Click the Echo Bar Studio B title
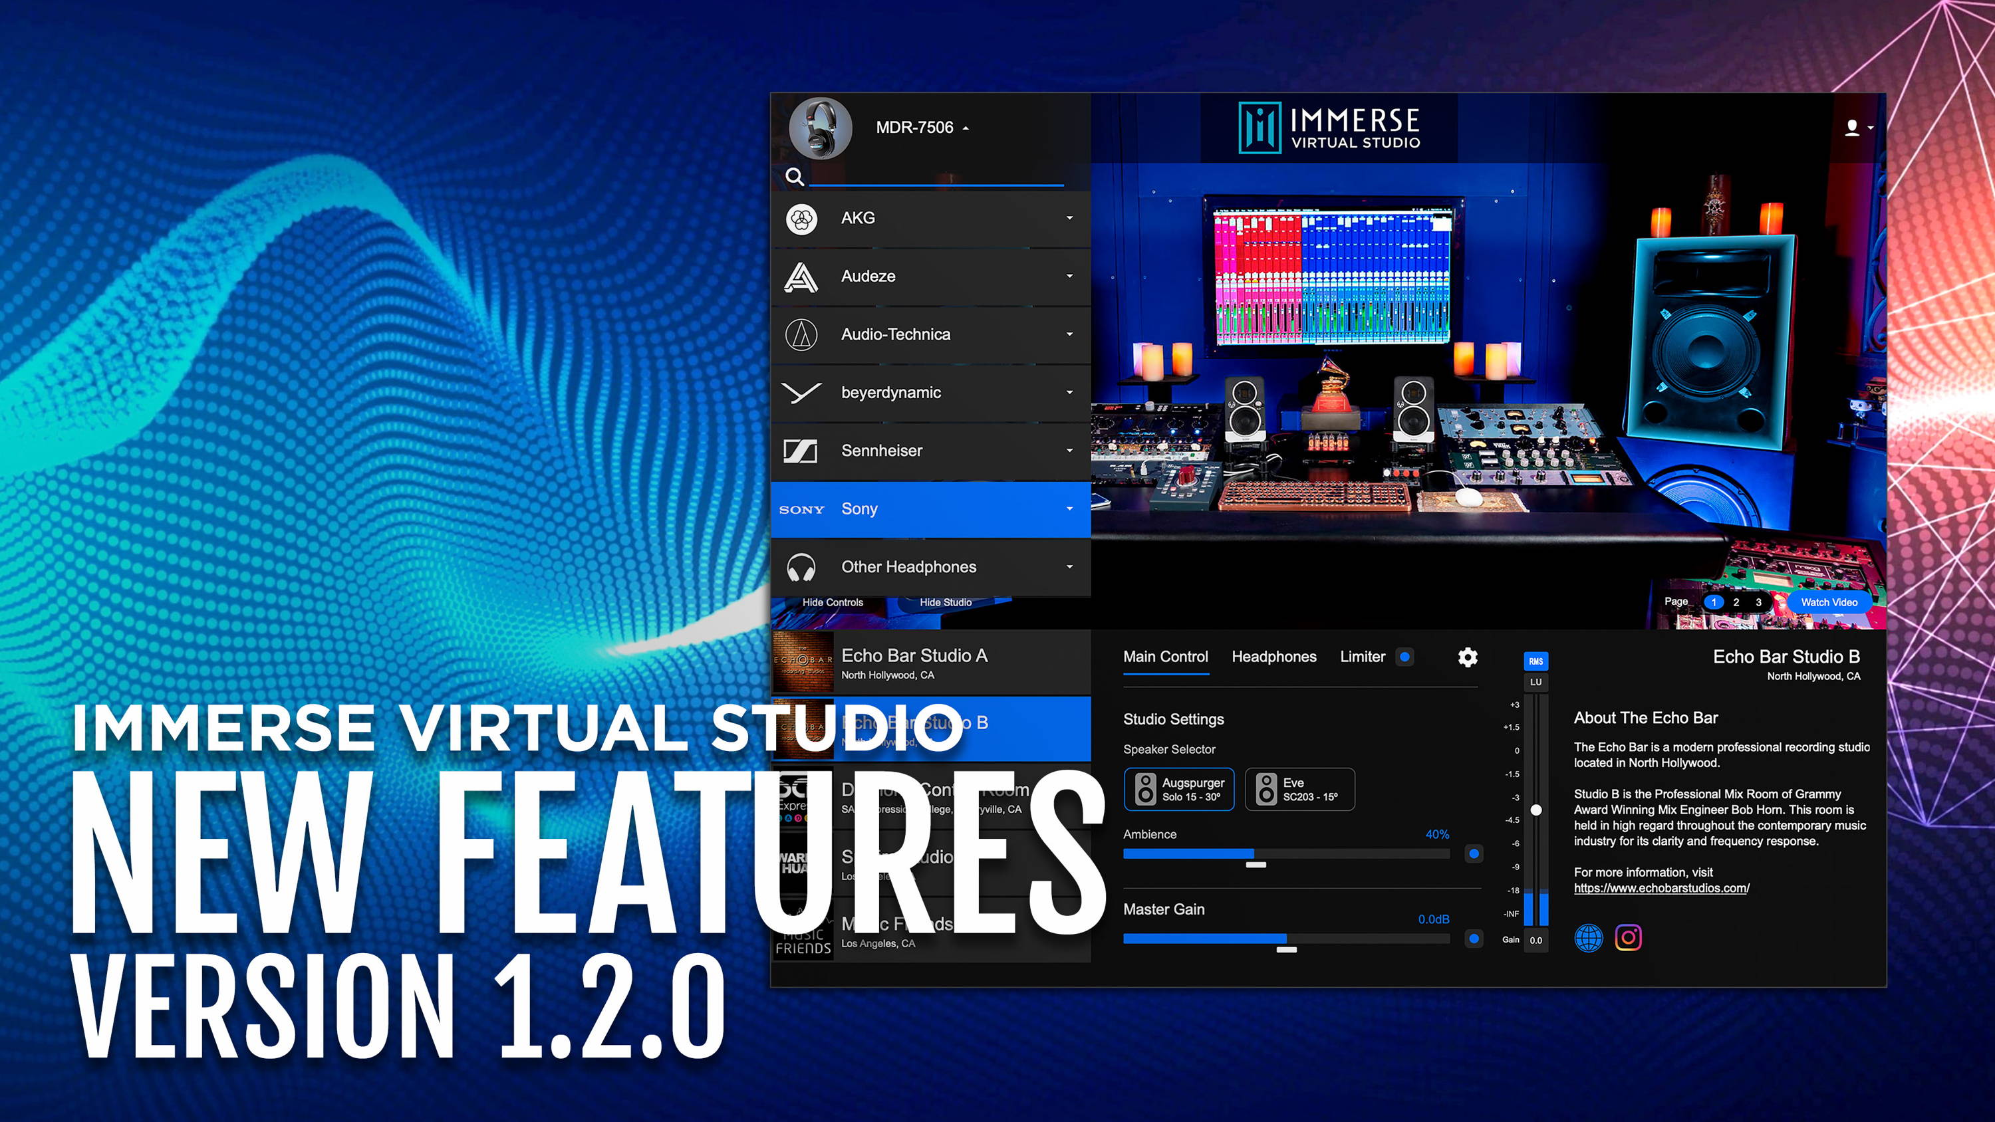The image size is (1995, 1122). click(1786, 657)
